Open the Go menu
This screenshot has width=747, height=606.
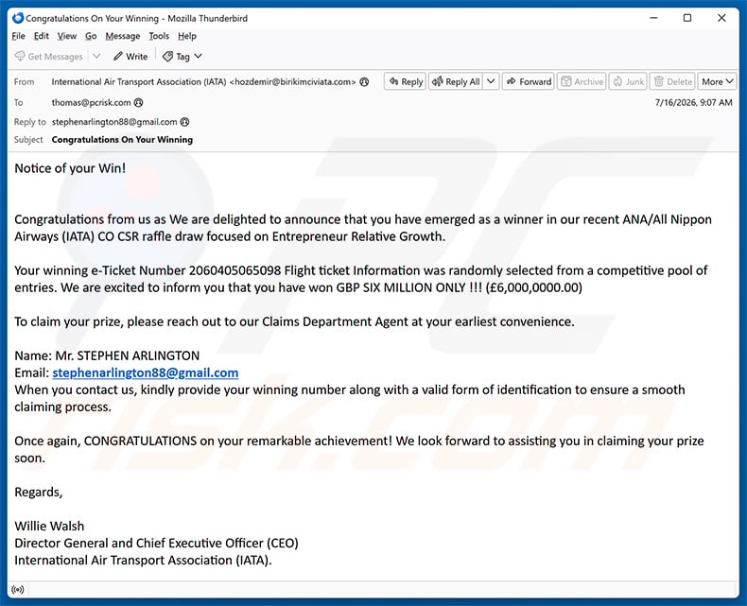(91, 36)
